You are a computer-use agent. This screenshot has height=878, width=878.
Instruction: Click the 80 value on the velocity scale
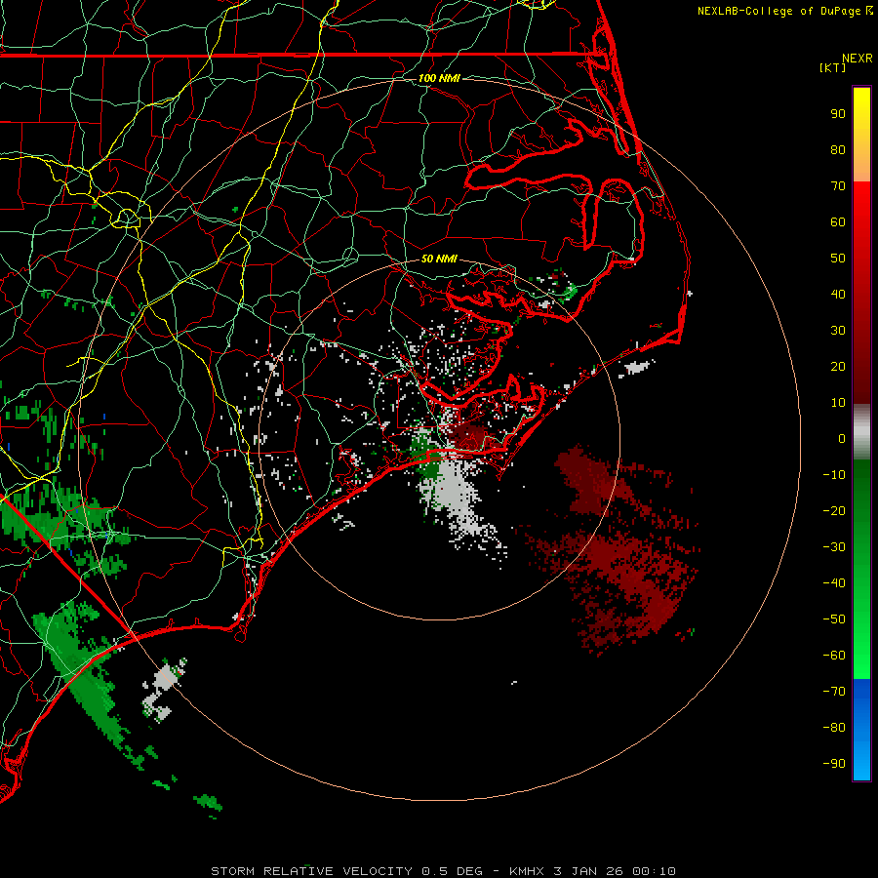click(838, 150)
